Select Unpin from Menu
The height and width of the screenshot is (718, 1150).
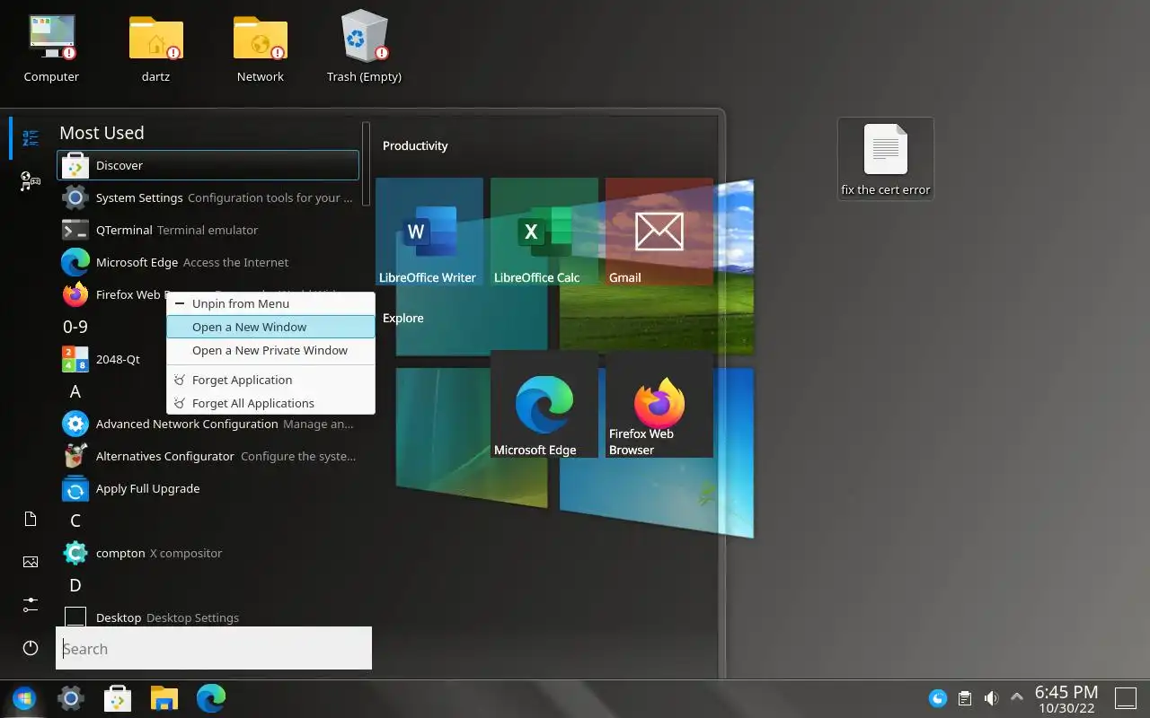click(270, 303)
